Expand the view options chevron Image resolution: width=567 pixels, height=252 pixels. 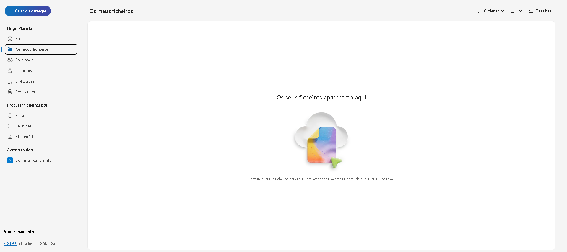(520, 11)
